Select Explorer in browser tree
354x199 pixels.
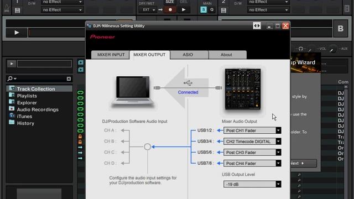pos(27,103)
